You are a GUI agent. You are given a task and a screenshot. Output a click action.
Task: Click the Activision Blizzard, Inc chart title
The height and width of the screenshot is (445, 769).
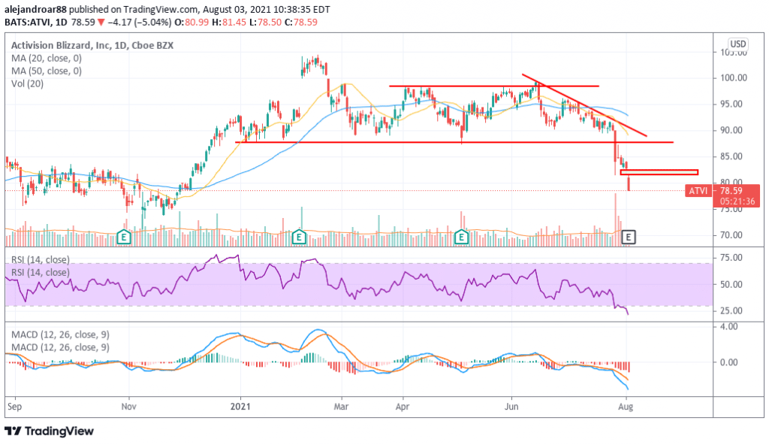click(92, 45)
